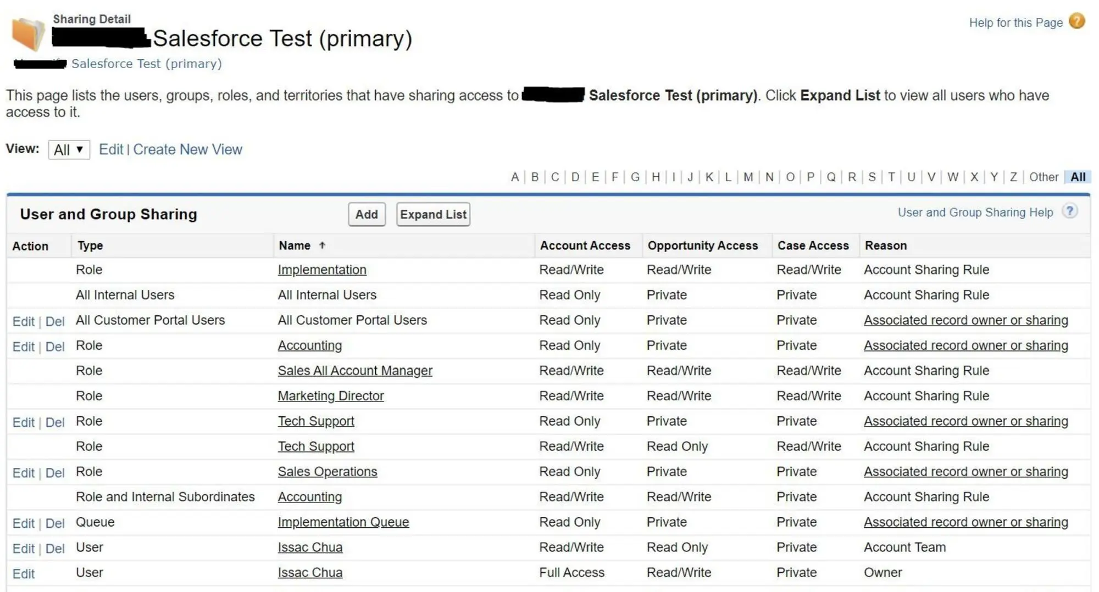Open the Implementation role link
Image resolution: width=1099 pixels, height=592 pixels.
[x=322, y=270]
